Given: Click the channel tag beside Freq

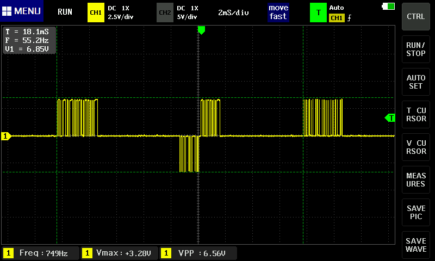Looking at the screenshot, I should (8, 253).
